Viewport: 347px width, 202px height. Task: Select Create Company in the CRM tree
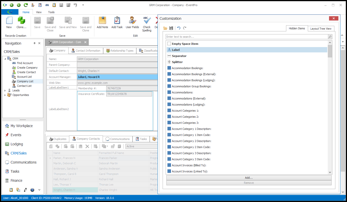pos(27,68)
